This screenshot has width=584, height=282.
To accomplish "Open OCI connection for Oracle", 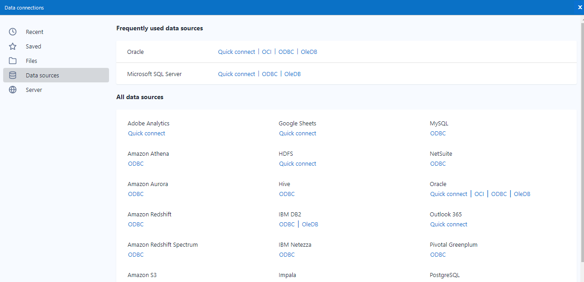I will click(x=266, y=52).
